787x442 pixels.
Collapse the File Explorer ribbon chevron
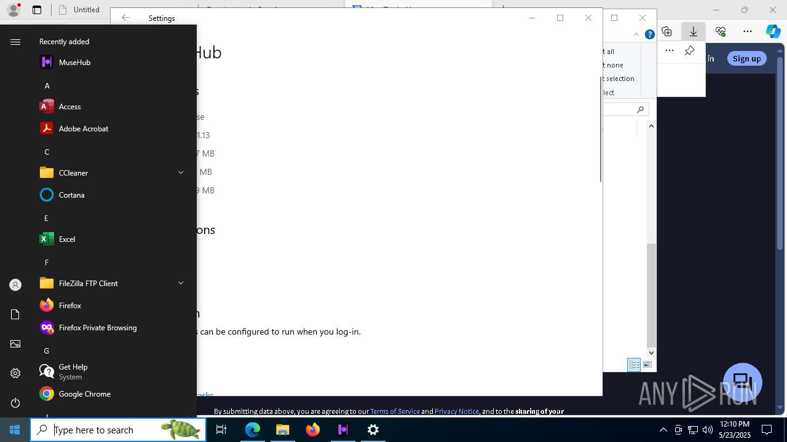point(636,35)
